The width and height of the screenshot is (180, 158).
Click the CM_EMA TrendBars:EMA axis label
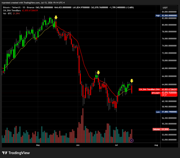150,89
